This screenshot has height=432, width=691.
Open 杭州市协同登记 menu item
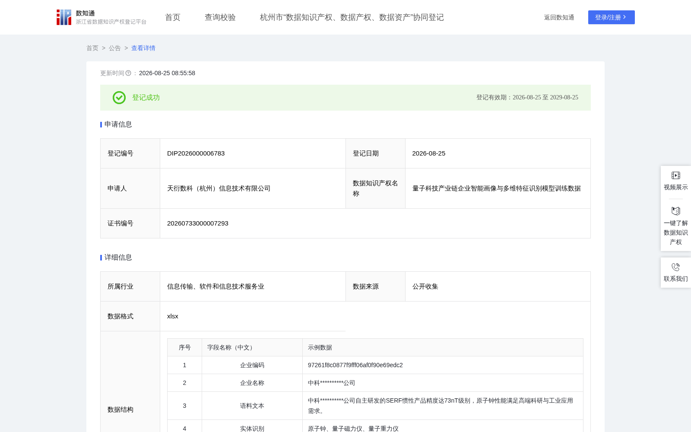(352, 17)
